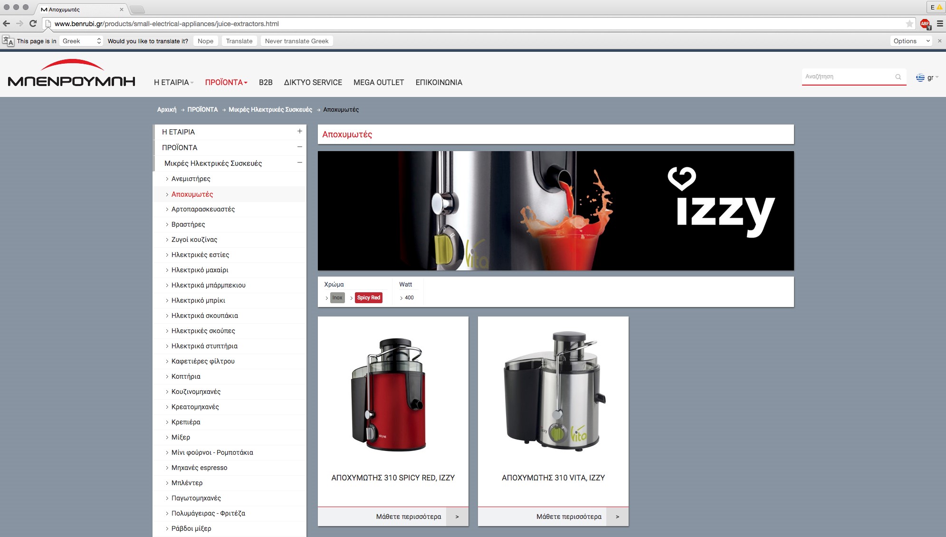Close the translation bar with the X
Viewport: 946px width, 537px height.
point(939,41)
